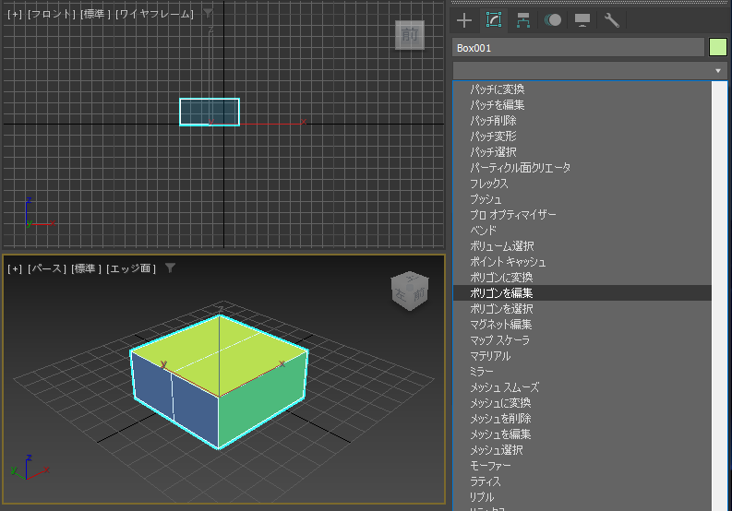Open the front viewport [標準] menu
Viewport: 732px width, 511px height.
click(95, 14)
